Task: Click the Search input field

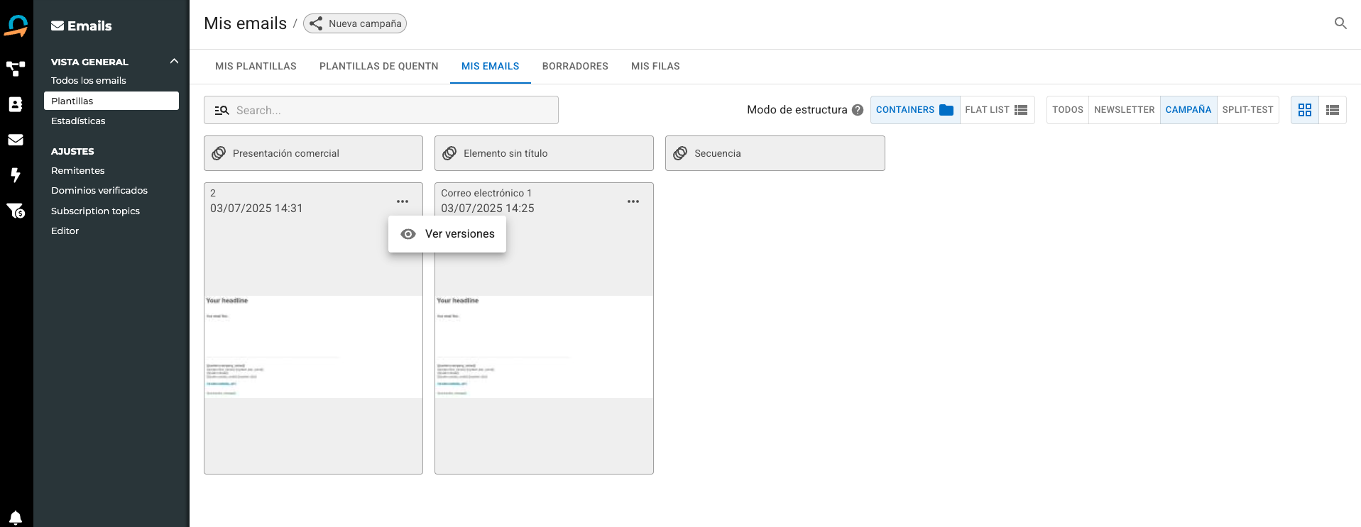Action: click(381, 110)
